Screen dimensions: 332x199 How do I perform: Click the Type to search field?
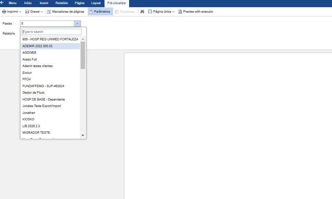52,32
